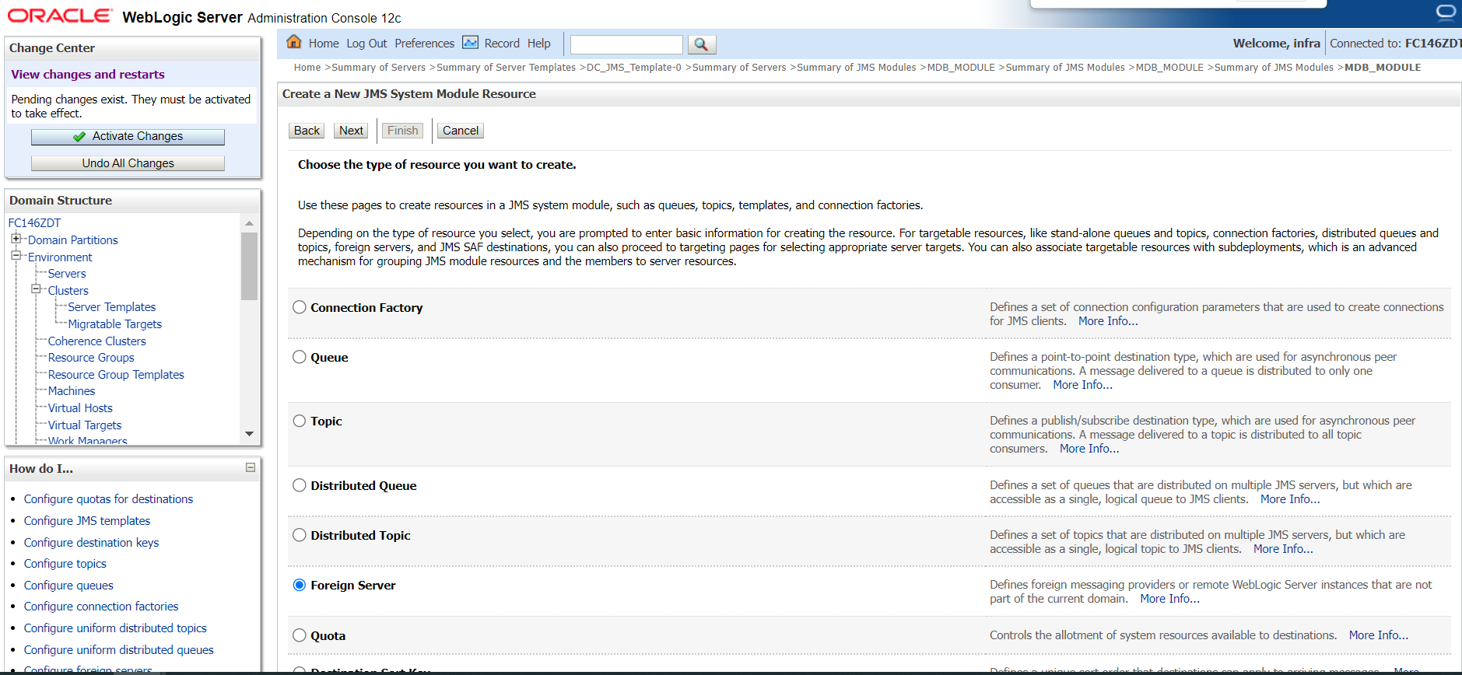Open Virtual Targets tree item
The width and height of the screenshot is (1462, 675).
pos(85,425)
